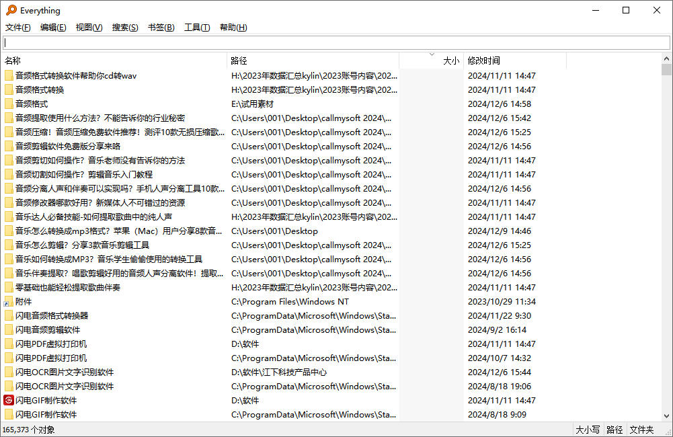The height and width of the screenshot is (437, 673).
Task: Click folder icon of 音乐伴奏提取 row
Action: tap(9, 274)
